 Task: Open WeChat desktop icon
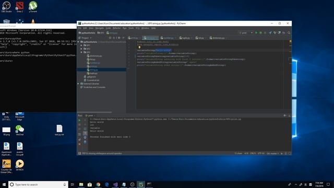coord(20,131)
